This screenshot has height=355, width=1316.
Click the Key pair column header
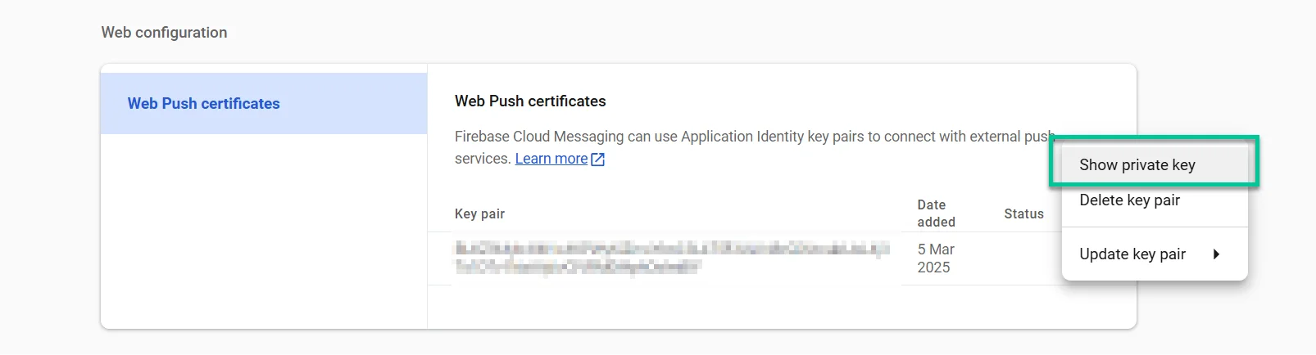(x=479, y=213)
